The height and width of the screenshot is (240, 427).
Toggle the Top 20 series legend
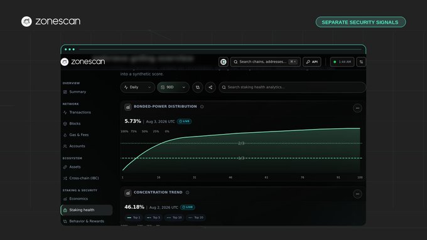click(196, 217)
